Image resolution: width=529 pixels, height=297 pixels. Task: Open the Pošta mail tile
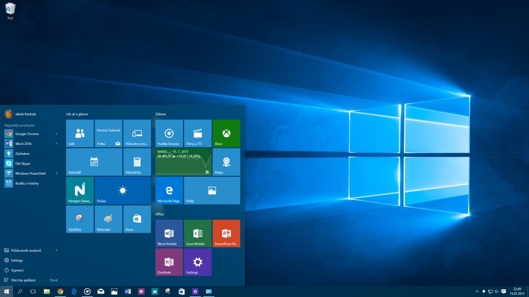tap(108, 134)
